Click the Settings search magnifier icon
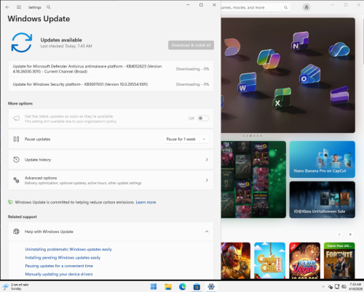The height and width of the screenshot is (292, 364). tap(49, 7)
